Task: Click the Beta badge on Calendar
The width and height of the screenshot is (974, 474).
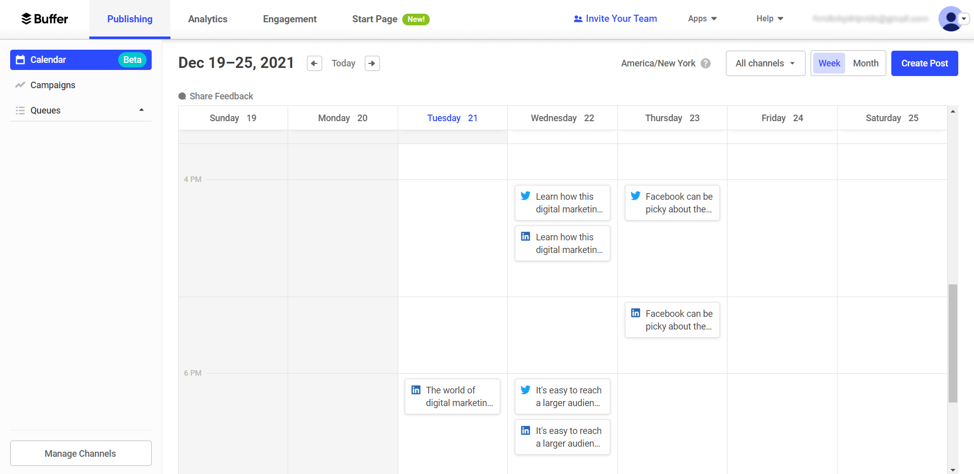Action: tap(132, 60)
